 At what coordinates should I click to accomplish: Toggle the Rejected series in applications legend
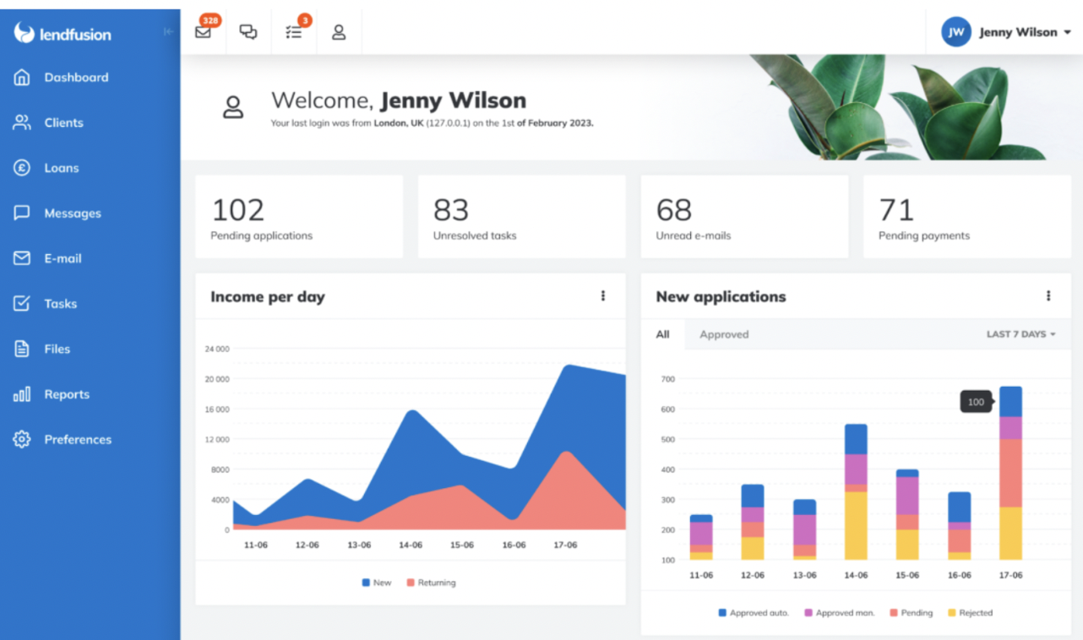pyautogui.click(x=970, y=613)
